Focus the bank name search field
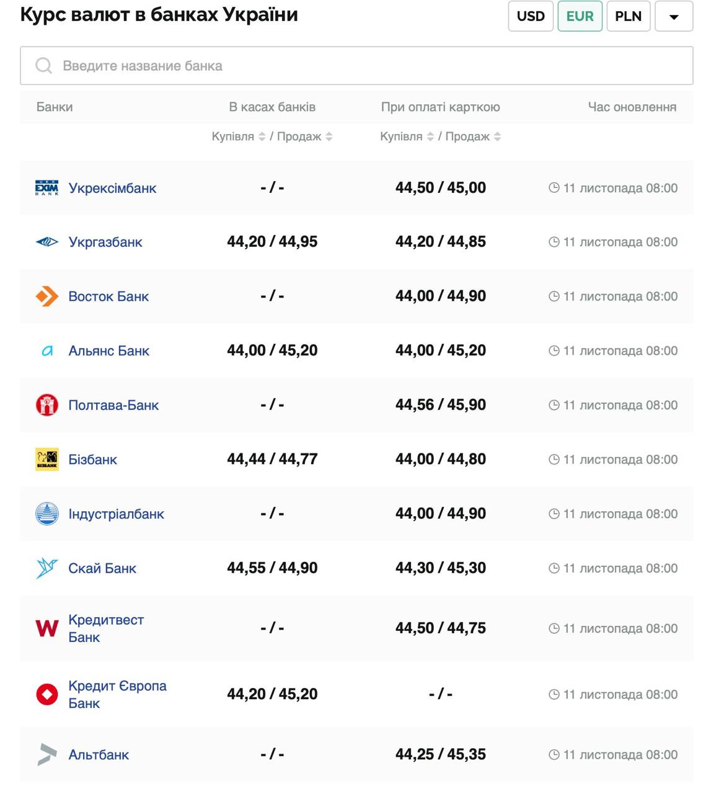Screen dimensions: 711x794 (x=356, y=66)
